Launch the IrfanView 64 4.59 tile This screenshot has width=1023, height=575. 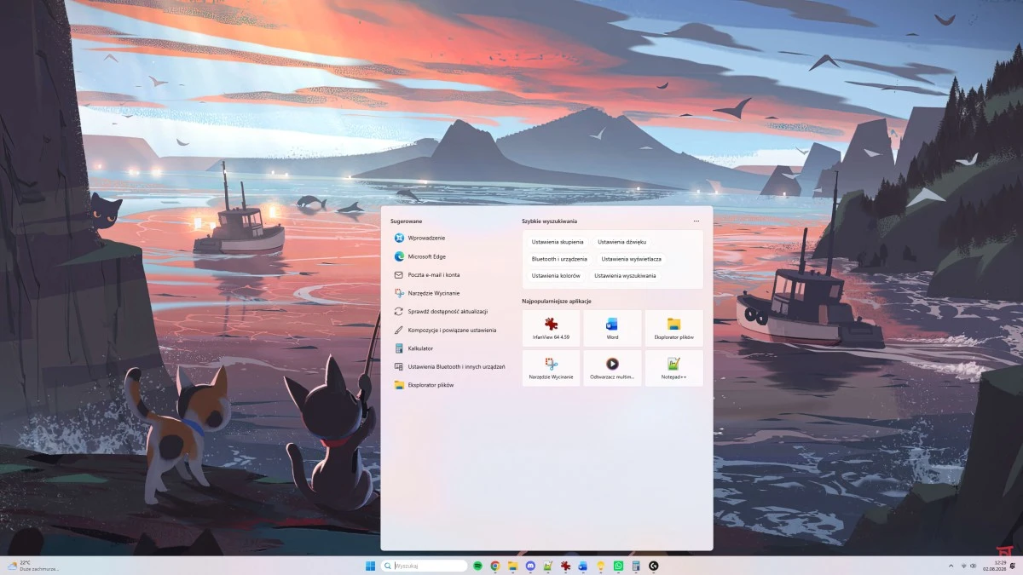pos(551,328)
